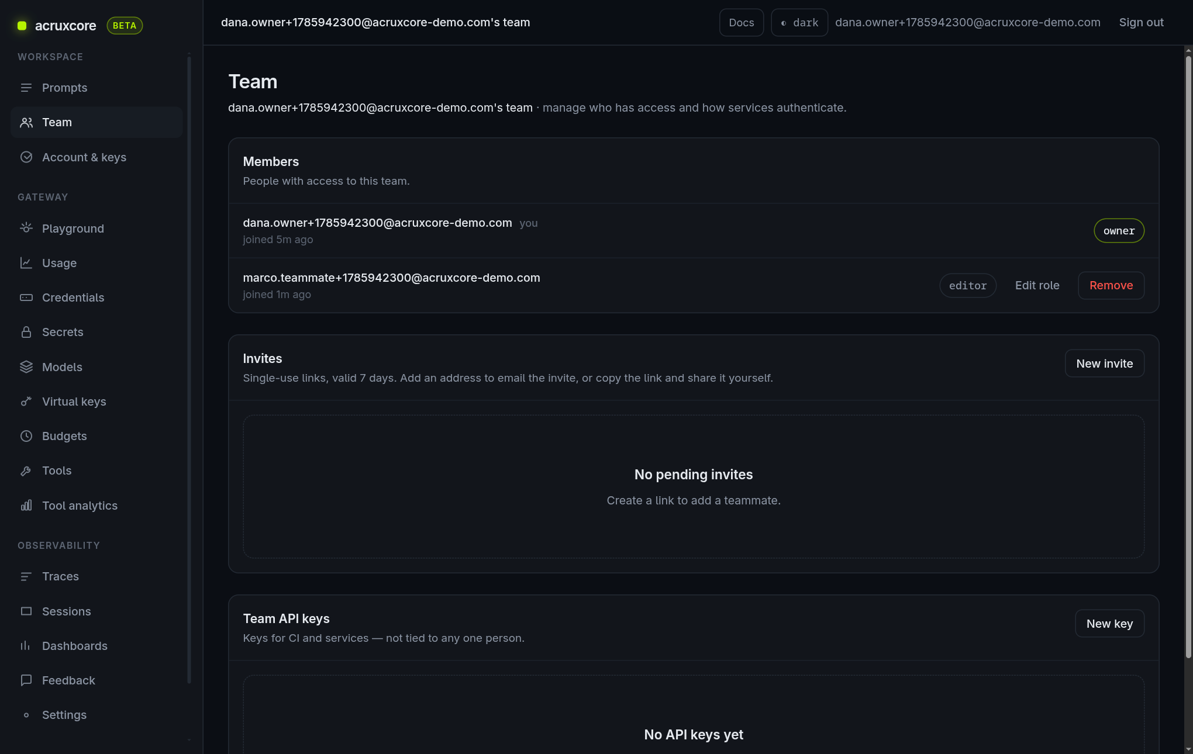Screen dimensions: 1193x754
Task: Click the New key button
Action: coord(1109,624)
